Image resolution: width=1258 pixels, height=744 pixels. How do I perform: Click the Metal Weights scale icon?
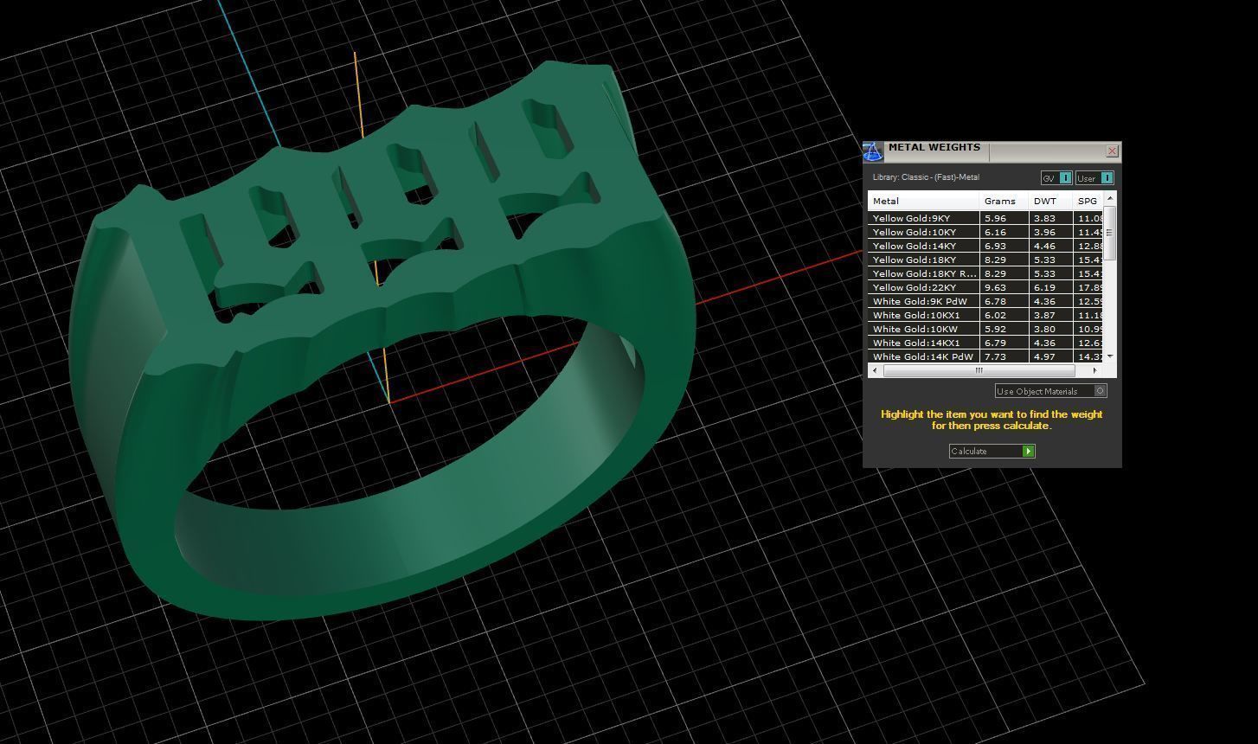(x=872, y=152)
